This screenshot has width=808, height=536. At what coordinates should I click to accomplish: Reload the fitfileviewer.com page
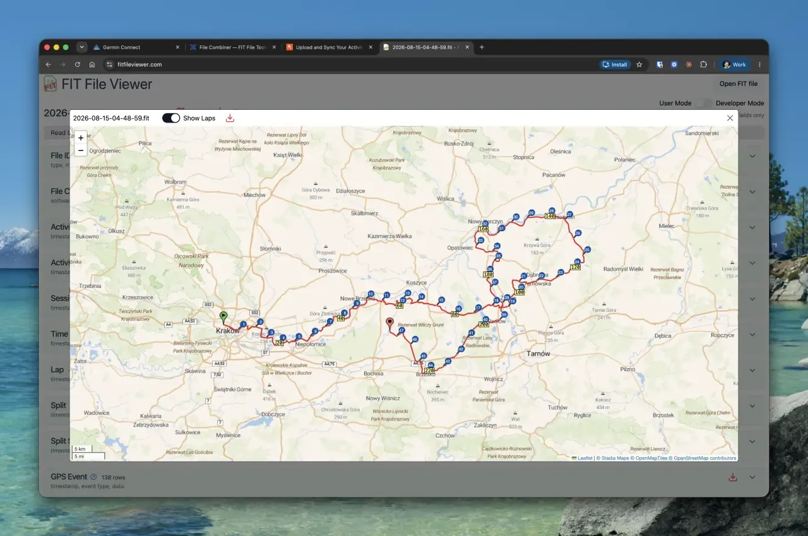click(78, 64)
